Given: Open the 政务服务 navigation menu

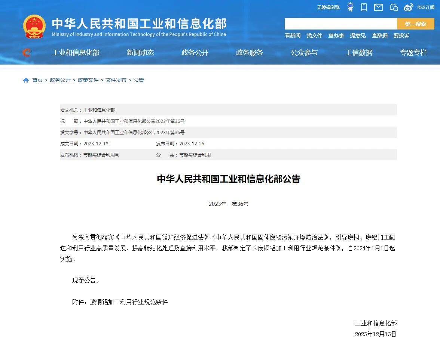Looking at the screenshot, I should point(249,53).
